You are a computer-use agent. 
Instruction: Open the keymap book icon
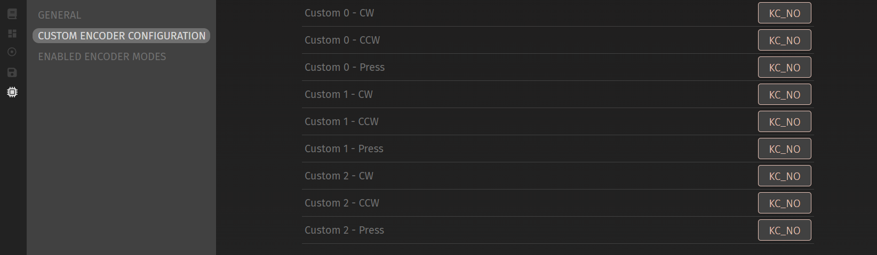tap(12, 14)
